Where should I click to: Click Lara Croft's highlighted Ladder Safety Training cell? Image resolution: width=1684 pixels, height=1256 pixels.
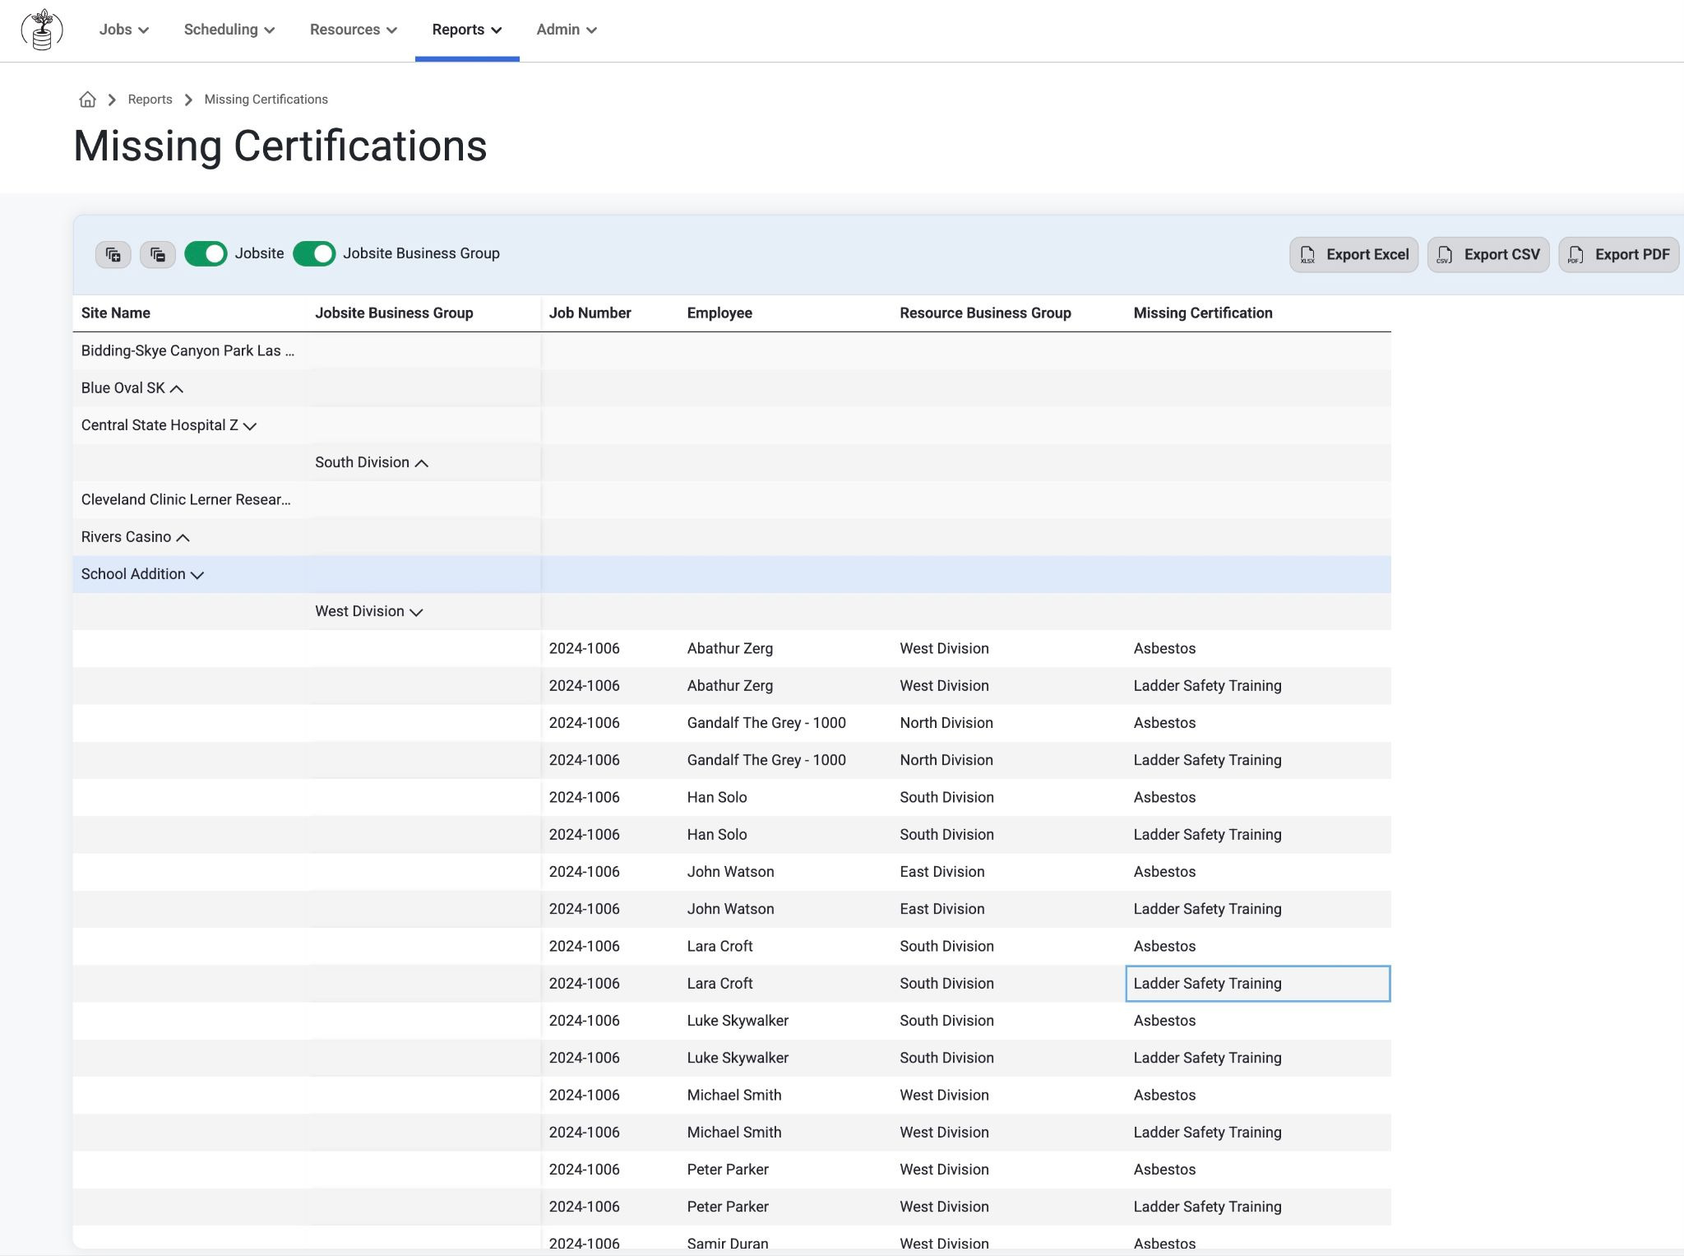tap(1257, 984)
